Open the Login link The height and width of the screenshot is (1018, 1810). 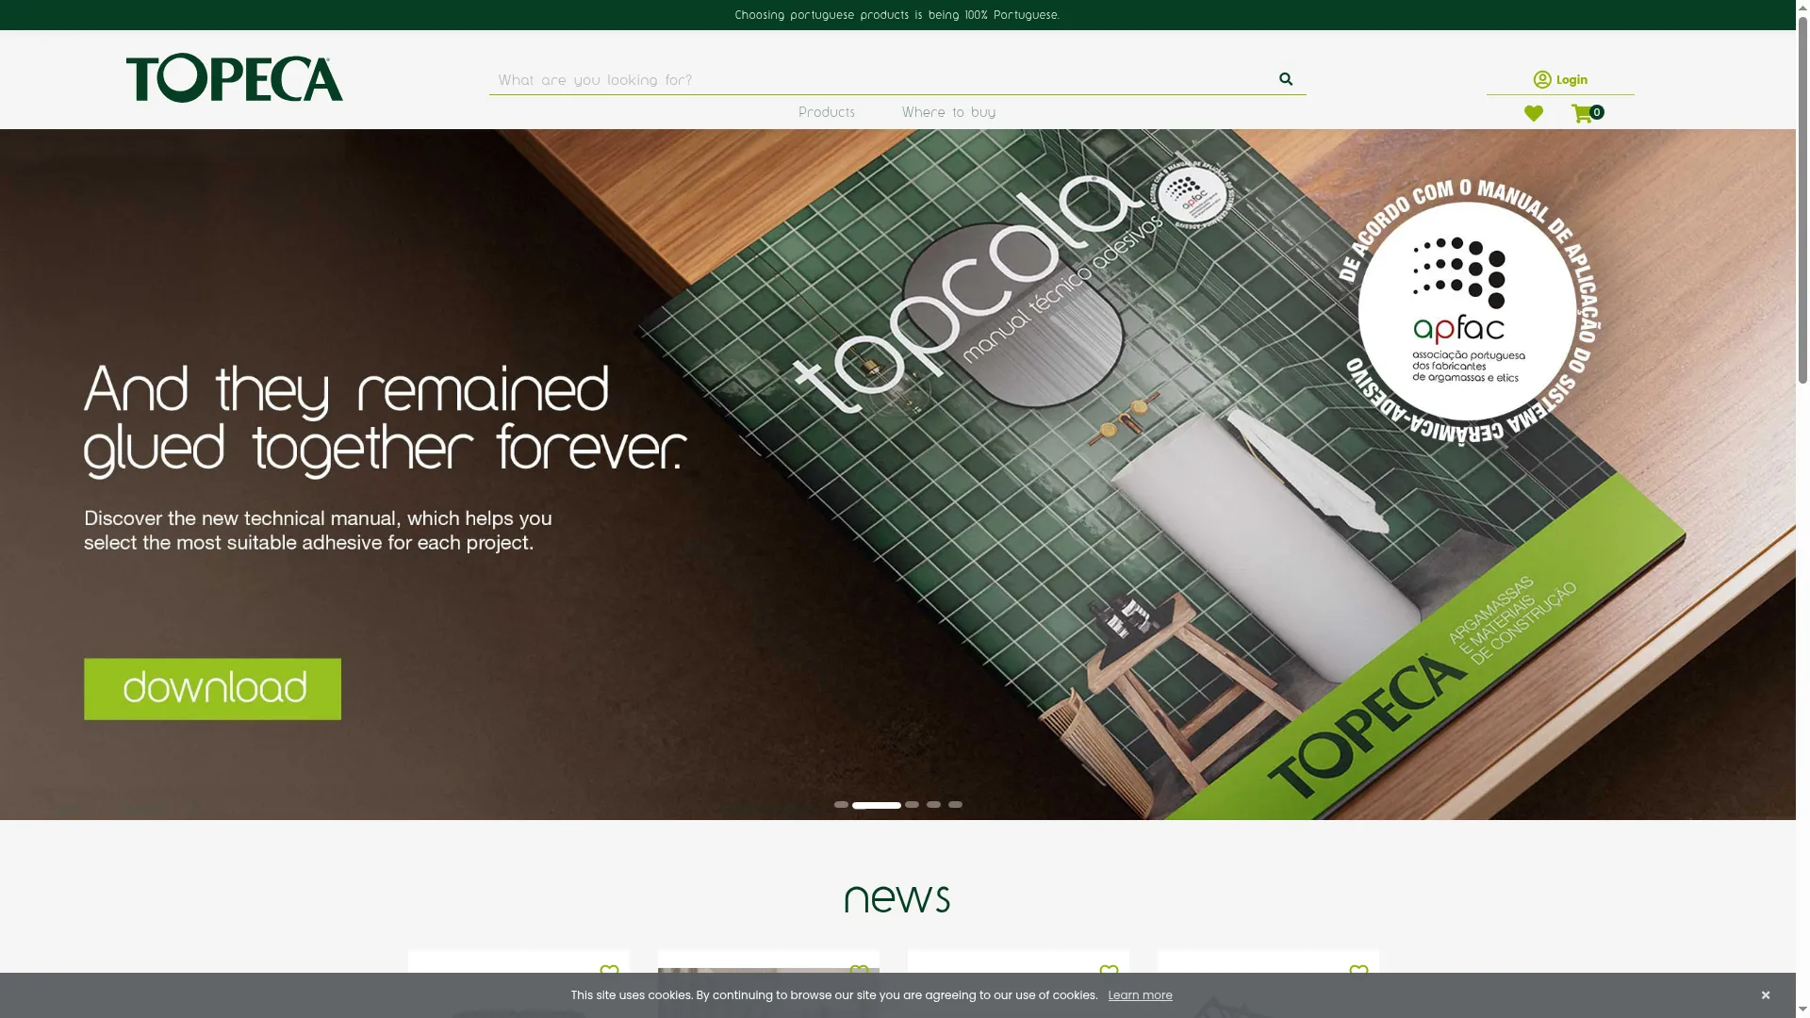tap(1560, 79)
